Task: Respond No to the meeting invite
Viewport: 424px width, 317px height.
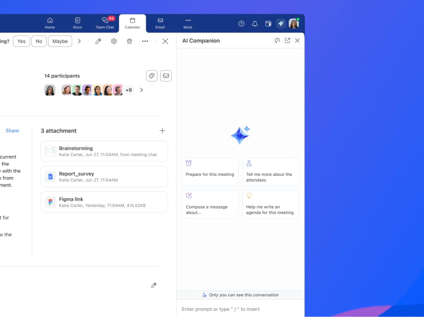Action: pyautogui.click(x=39, y=41)
